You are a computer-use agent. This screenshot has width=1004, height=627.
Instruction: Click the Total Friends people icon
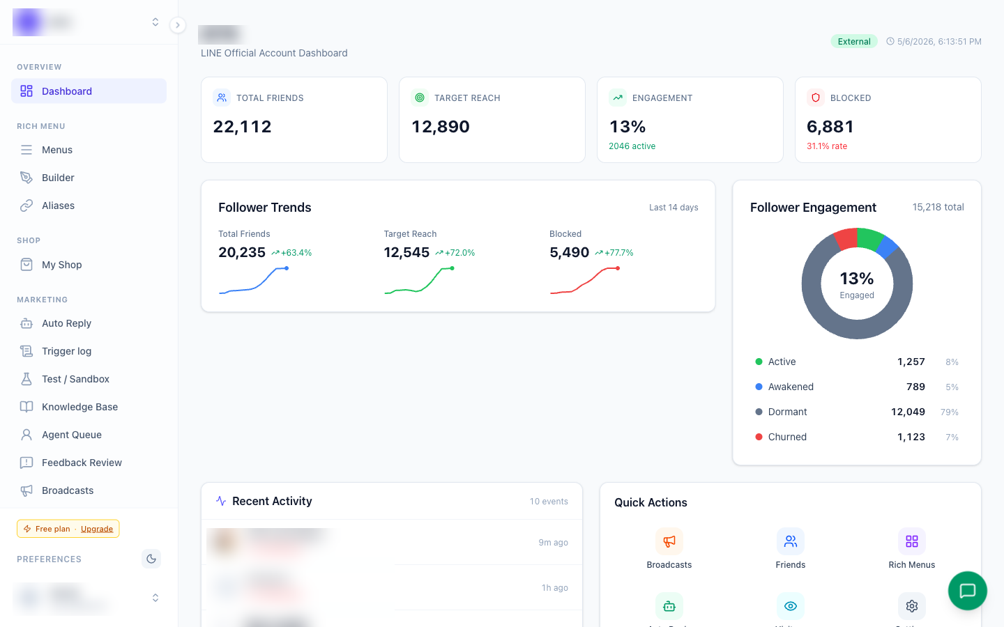tap(222, 98)
